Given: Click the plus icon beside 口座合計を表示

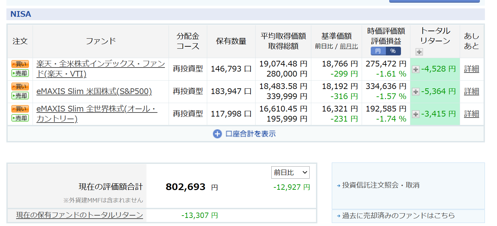Looking at the screenshot, I should (x=217, y=134).
